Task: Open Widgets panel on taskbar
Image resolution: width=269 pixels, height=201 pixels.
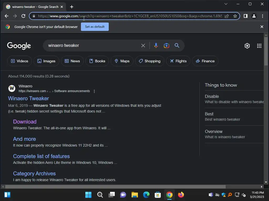Action: pos(7,195)
